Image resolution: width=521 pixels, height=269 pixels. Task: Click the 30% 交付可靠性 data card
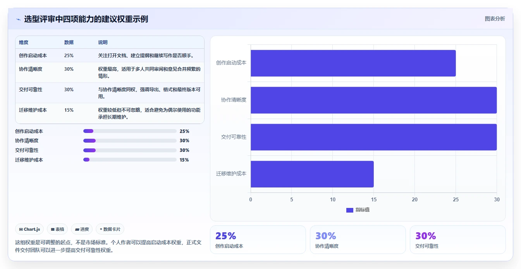pyautogui.click(x=458, y=240)
